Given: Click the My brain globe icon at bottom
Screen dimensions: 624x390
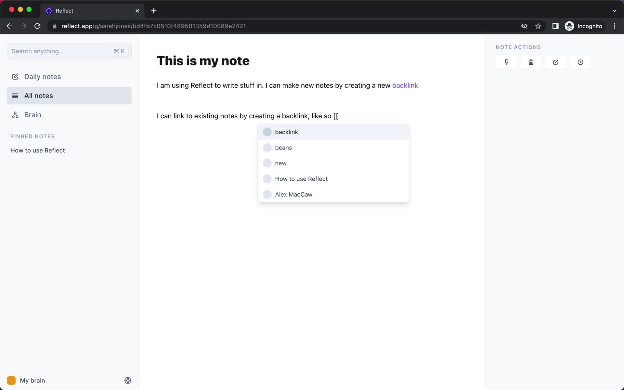Looking at the screenshot, I should pyautogui.click(x=127, y=381).
